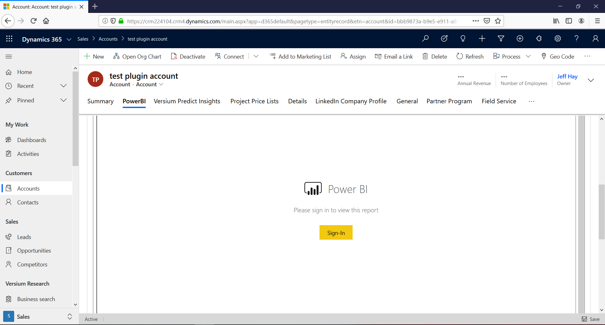Viewport: 605px width, 325px height.
Task: Click Open Org Chart command
Action: [137, 56]
